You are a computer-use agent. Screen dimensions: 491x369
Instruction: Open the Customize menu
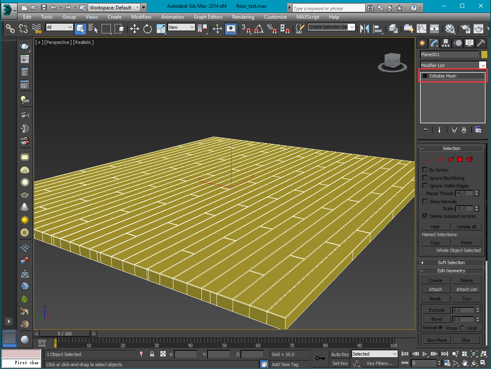(x=275, y=17)
